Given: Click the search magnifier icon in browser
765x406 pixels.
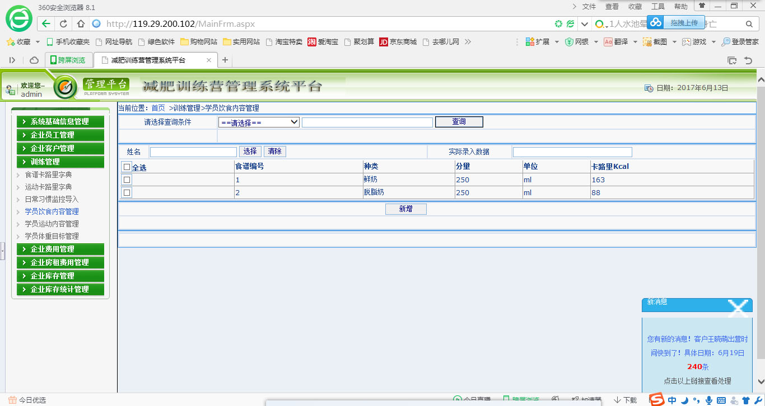Looking at the screenshot, I should pos(749,24).
